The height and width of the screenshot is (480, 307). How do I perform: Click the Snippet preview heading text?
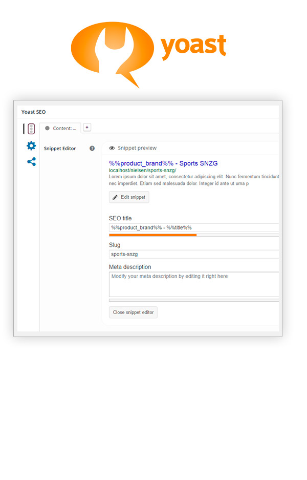point(137,148)
